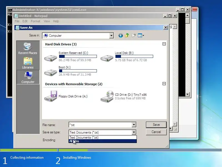
Task: Click the cmd.exe window system icon
Action: coord(10,10)
